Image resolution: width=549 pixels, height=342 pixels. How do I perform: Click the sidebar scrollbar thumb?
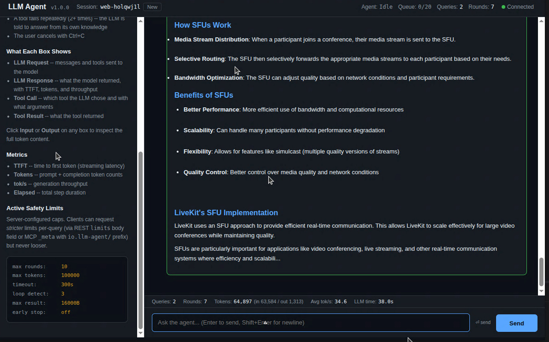point(140,240)
